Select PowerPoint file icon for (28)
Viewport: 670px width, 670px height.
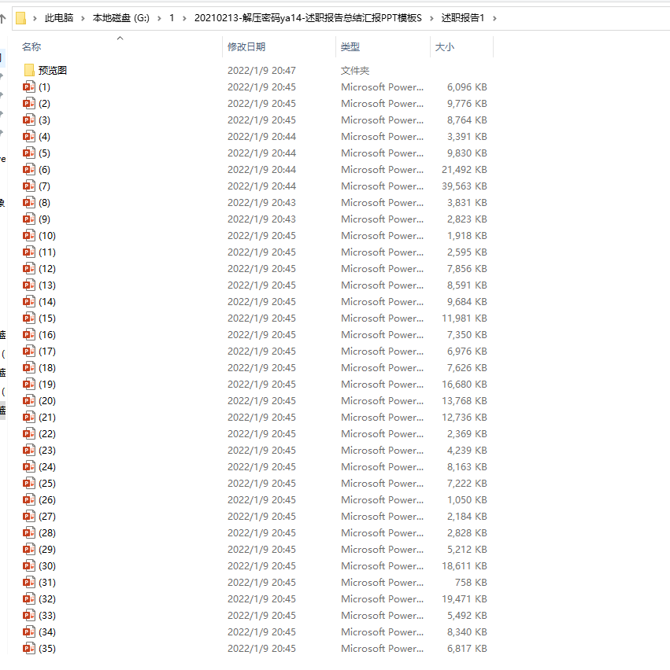[x=29, y=533]
